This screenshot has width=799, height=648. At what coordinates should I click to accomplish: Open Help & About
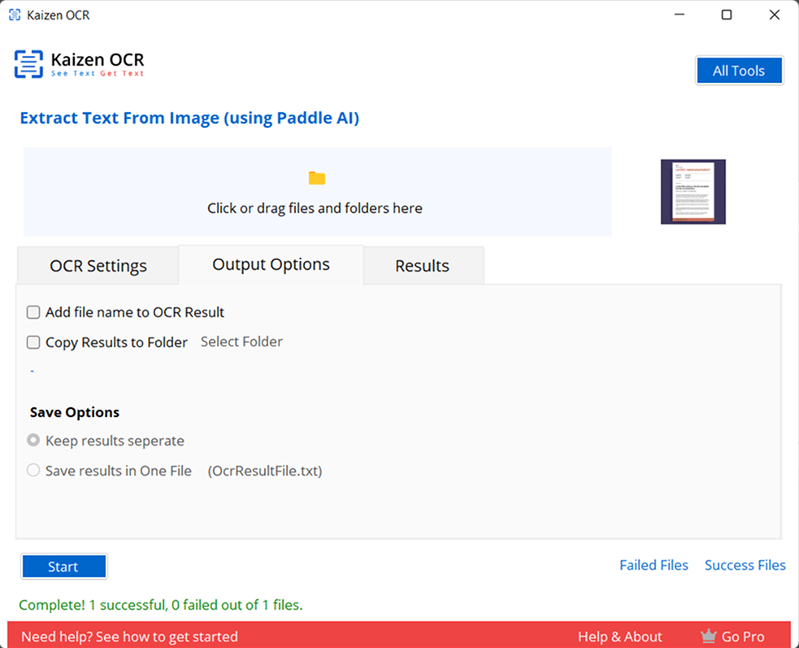[x=619, y=637]
